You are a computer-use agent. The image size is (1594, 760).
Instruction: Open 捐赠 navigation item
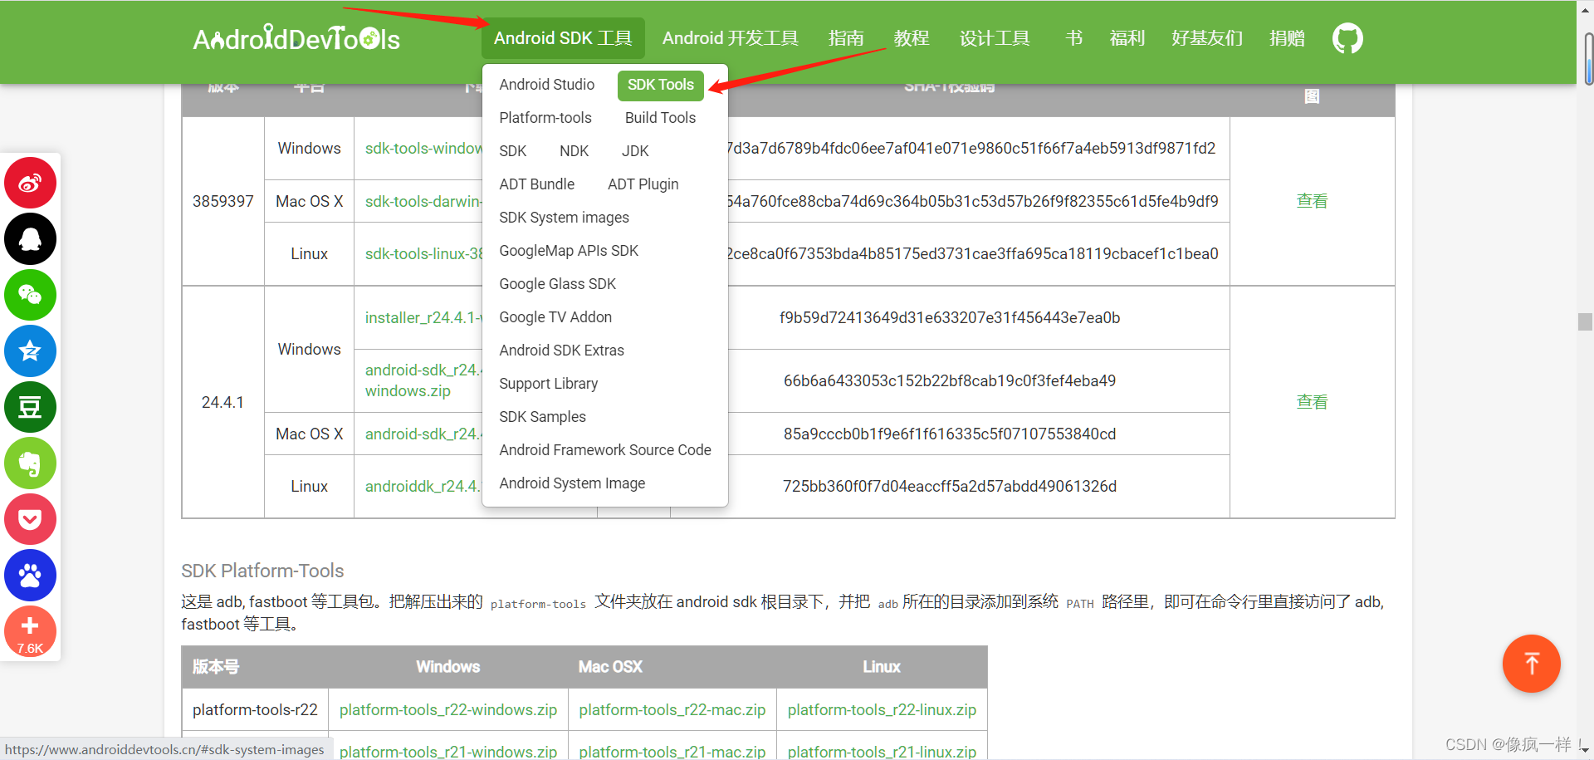(x=1287, y=38)
